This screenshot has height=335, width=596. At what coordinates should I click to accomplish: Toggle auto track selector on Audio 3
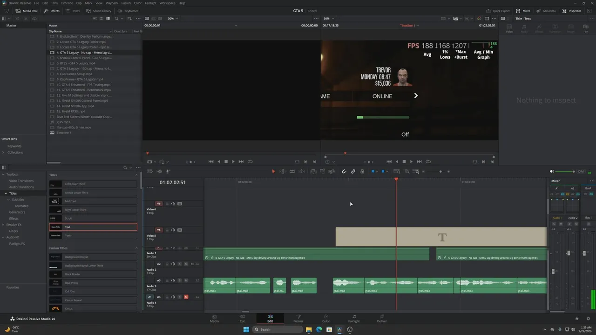tap(173, 281)
